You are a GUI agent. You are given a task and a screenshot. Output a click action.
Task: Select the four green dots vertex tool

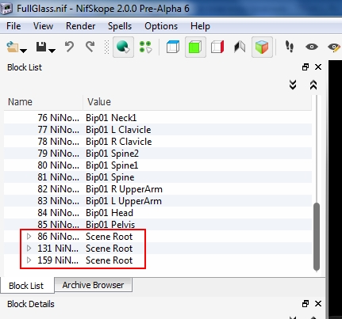pos(145,47)
